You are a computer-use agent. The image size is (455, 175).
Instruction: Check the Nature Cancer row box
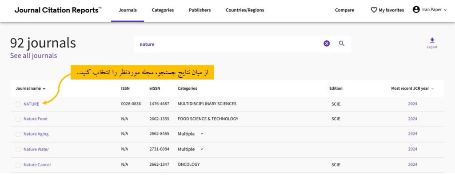coord(18,165)
